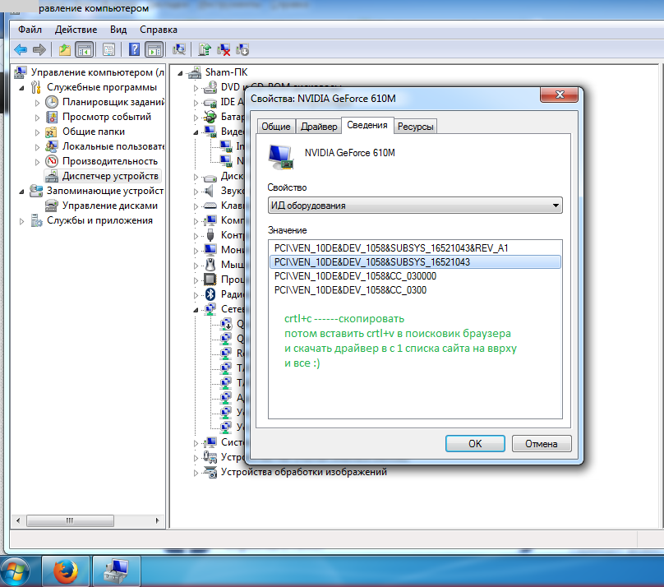Click the Update driver software toolbar icon
The height and width of the screenshot is (587, 664).
click(205, 50)
